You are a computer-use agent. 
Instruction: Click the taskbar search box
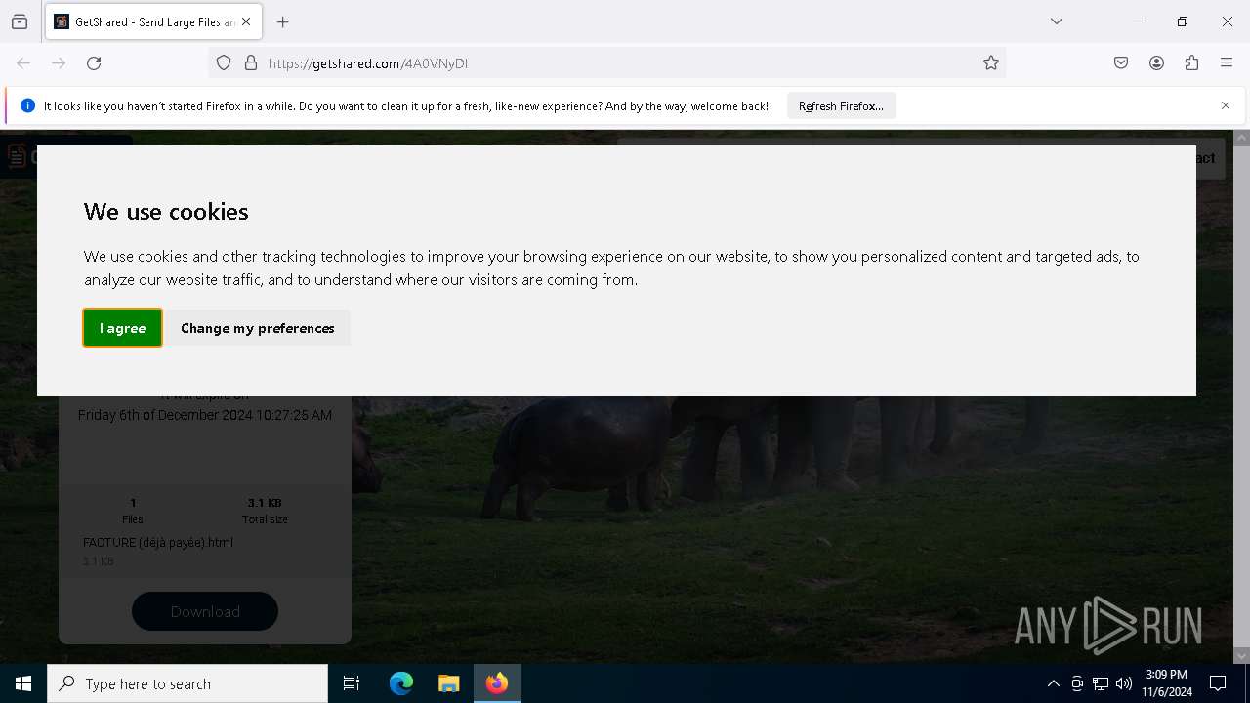187,683
